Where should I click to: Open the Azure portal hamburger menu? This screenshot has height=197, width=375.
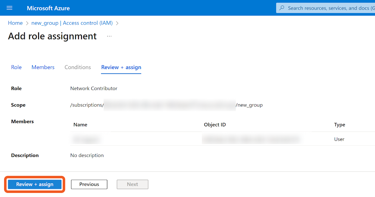pos(9,8)
